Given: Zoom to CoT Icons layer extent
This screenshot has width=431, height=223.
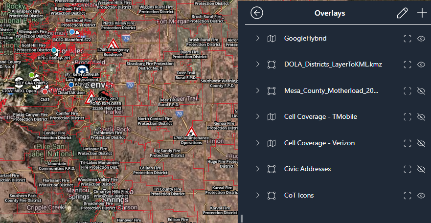Looking at the screenshot, I should (x=406, y=196).
